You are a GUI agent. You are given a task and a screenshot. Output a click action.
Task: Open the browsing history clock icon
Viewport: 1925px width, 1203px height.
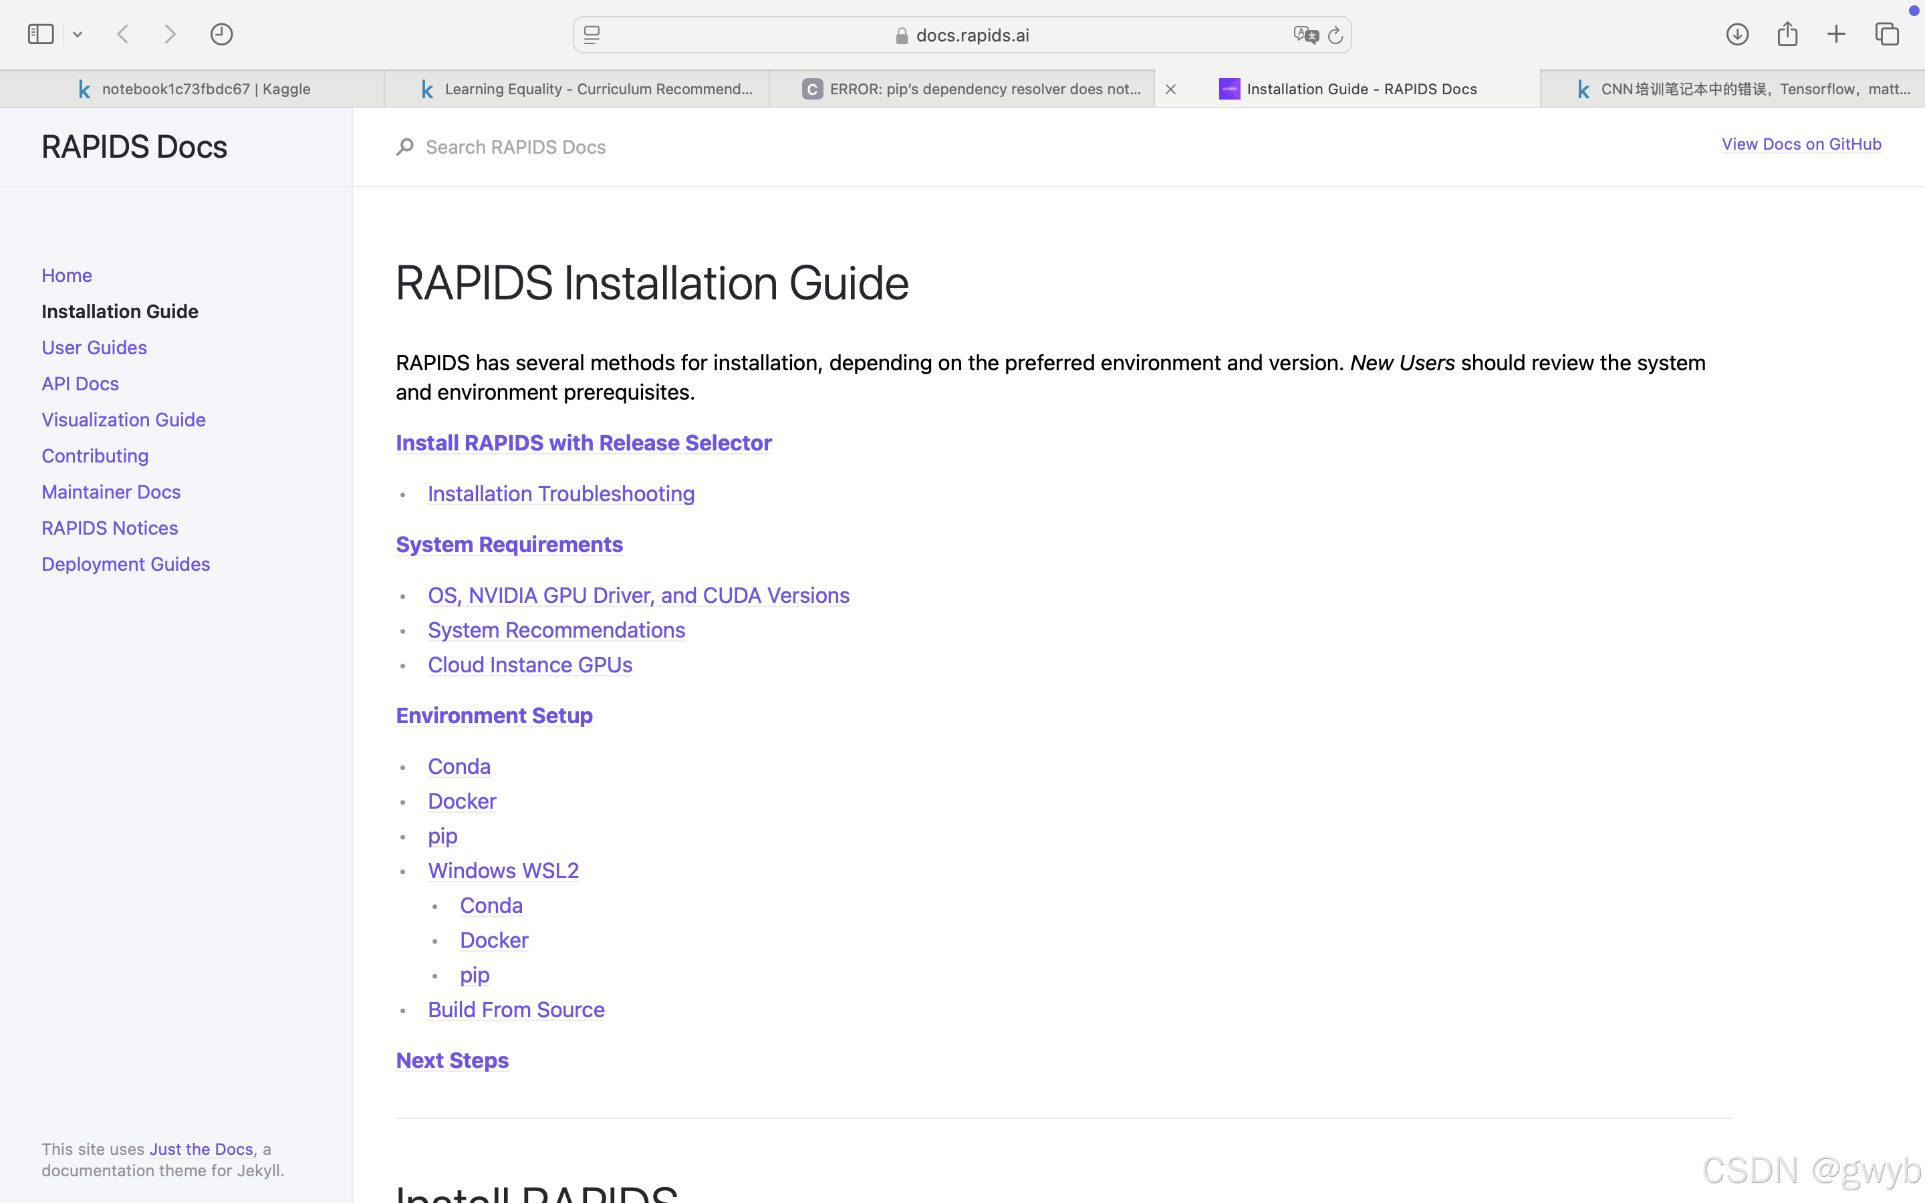(x=221, y=34)
